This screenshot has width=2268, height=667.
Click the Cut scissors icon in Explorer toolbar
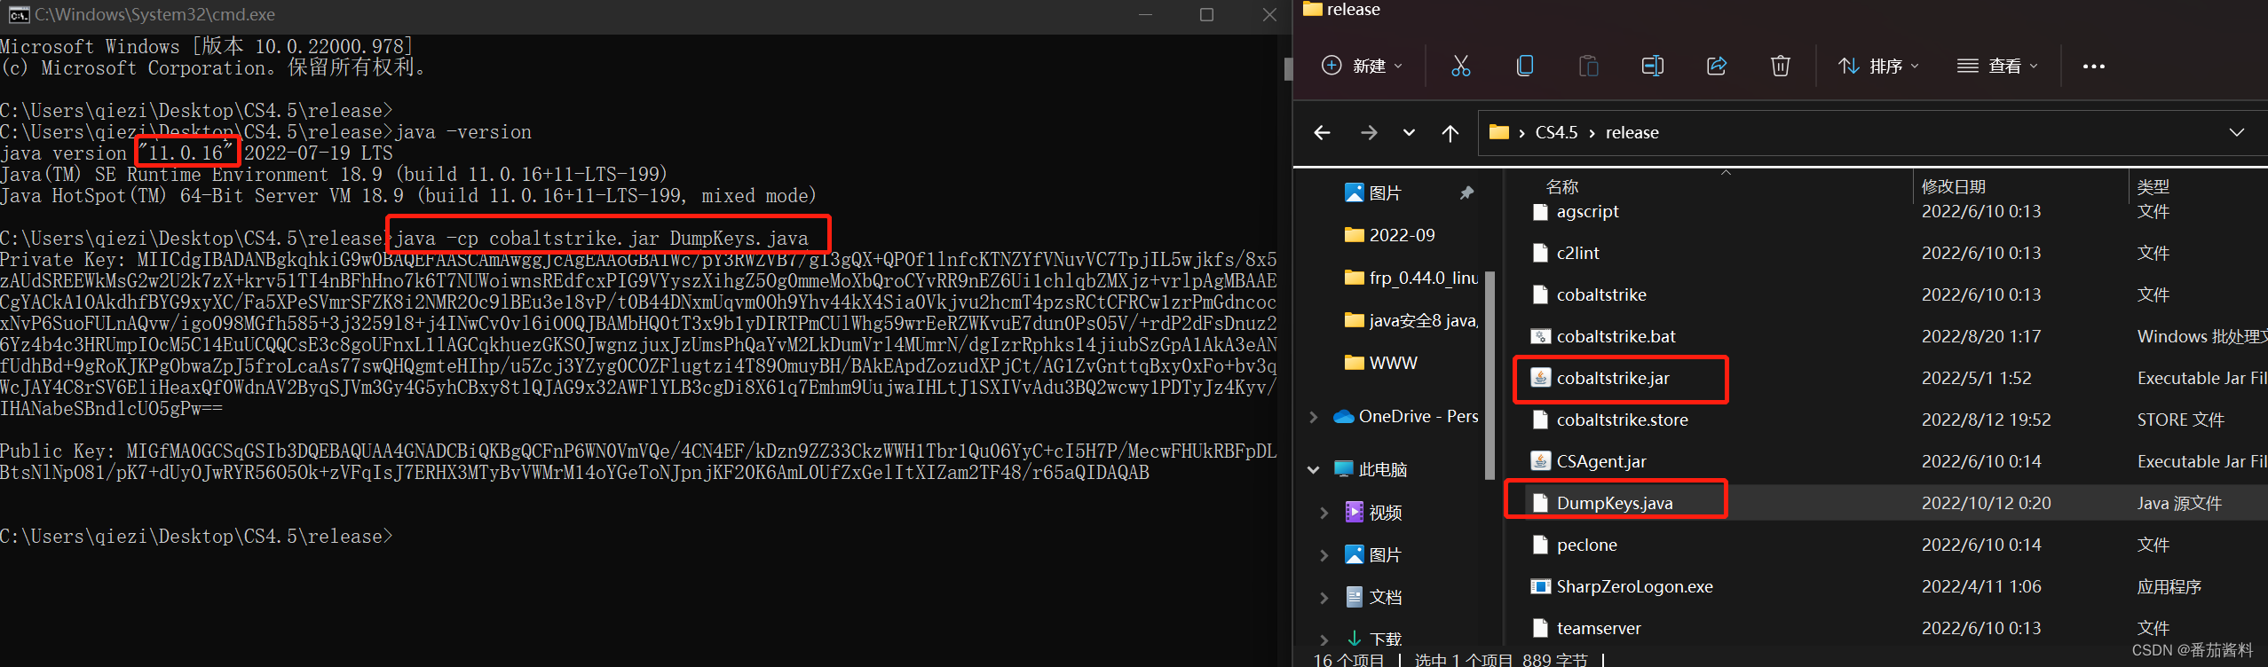coord(1460,66)
